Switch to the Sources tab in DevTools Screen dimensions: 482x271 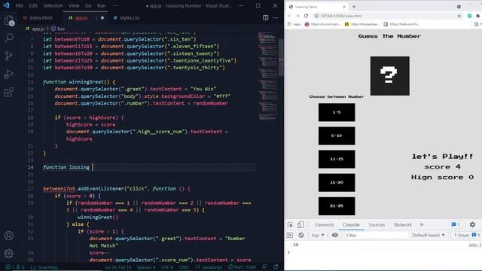(x=377, y=224)
